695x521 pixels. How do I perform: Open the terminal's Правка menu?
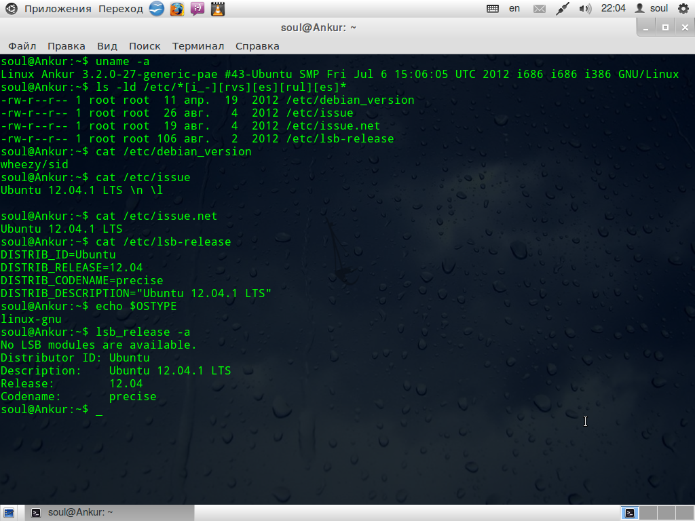pos(66,46)
